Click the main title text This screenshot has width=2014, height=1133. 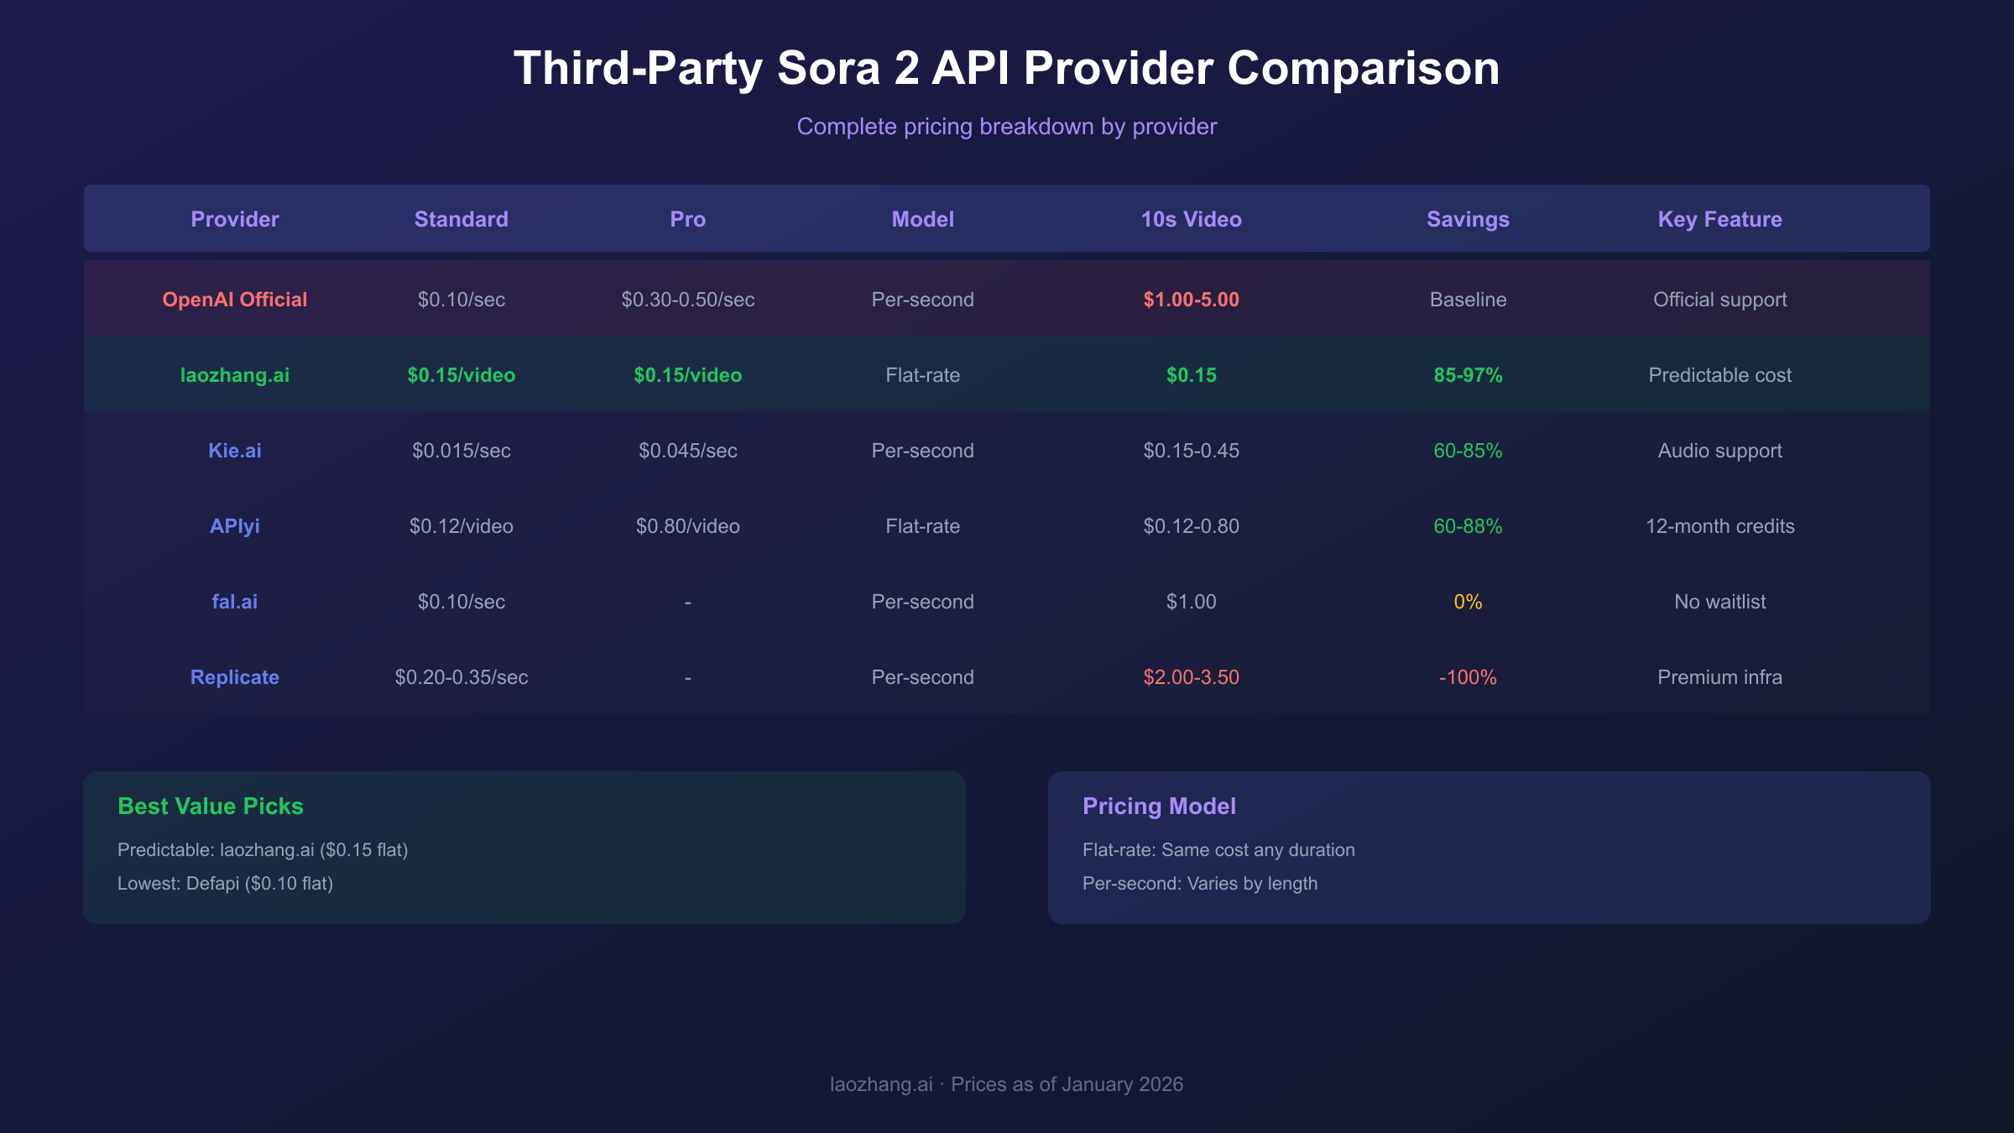click(1006, 68)
